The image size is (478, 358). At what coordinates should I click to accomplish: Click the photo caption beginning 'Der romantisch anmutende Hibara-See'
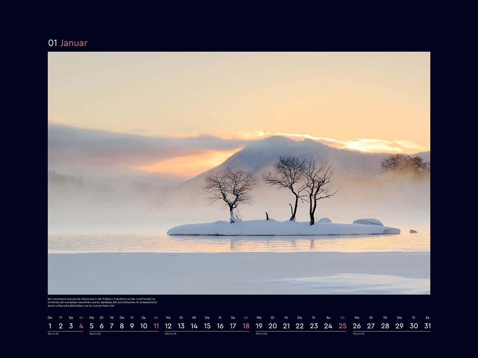[102, 302]
